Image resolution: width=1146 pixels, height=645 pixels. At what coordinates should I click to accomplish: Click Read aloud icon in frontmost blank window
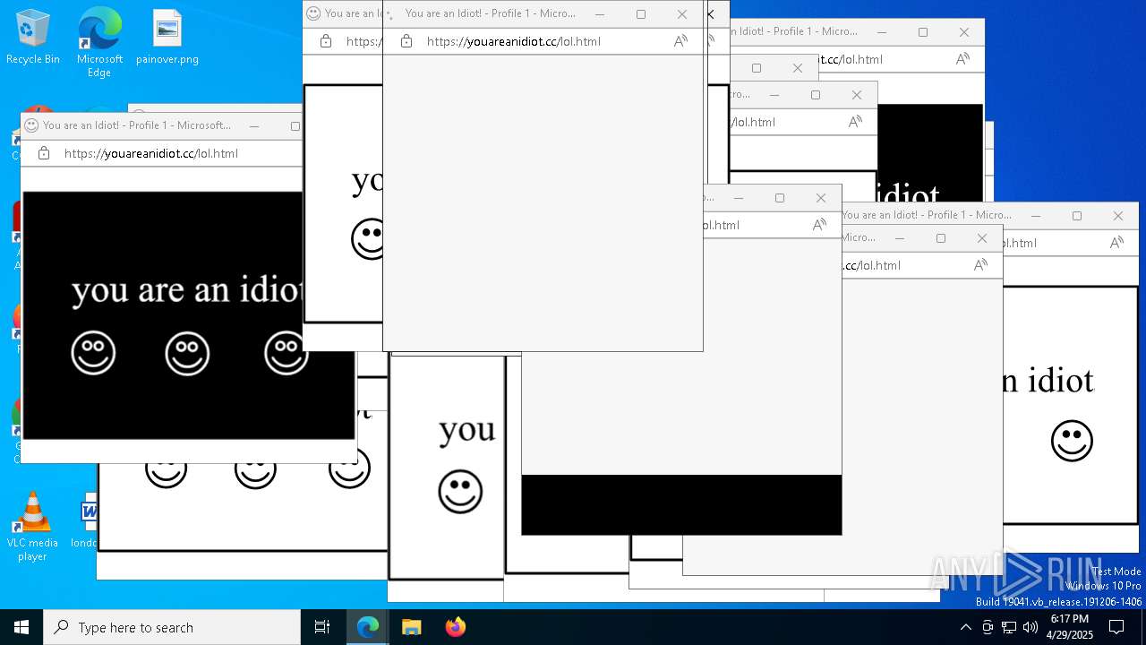[x=680, y=41]
